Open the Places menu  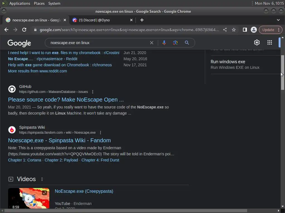(39, 3)
